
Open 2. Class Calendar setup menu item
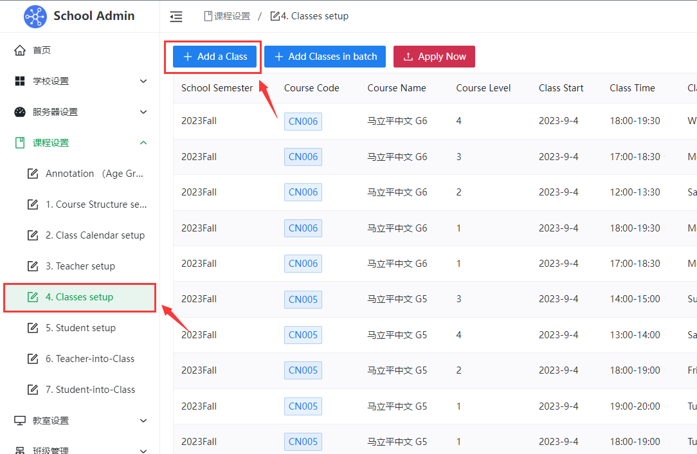(95, 235)
